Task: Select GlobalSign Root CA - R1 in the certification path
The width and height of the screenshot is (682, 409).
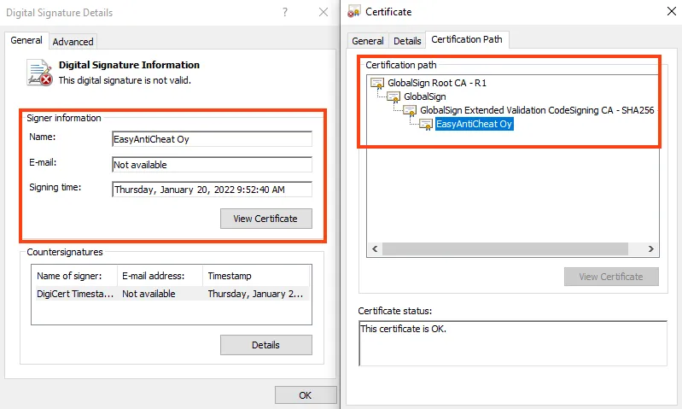Action: [x=437, y=83]
